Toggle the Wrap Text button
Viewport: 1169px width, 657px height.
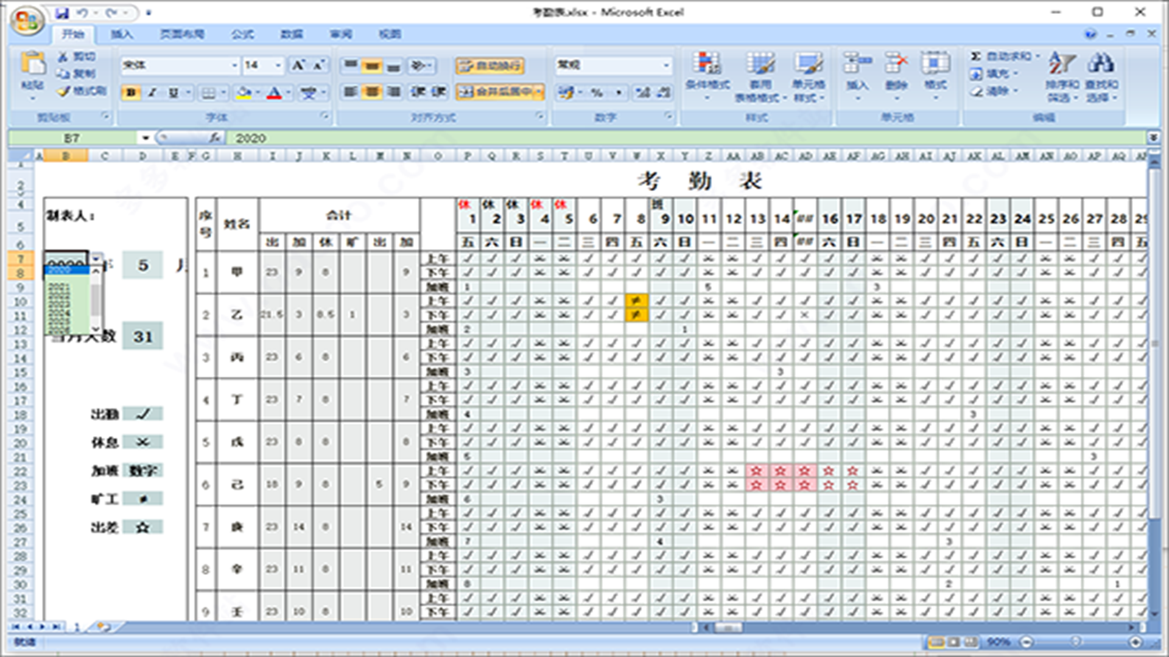(490, 65)
